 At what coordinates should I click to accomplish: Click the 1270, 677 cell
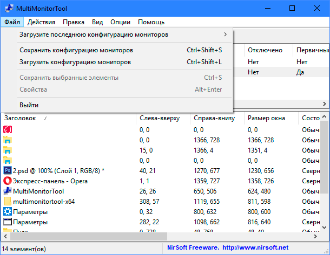[x=207, y=171]
